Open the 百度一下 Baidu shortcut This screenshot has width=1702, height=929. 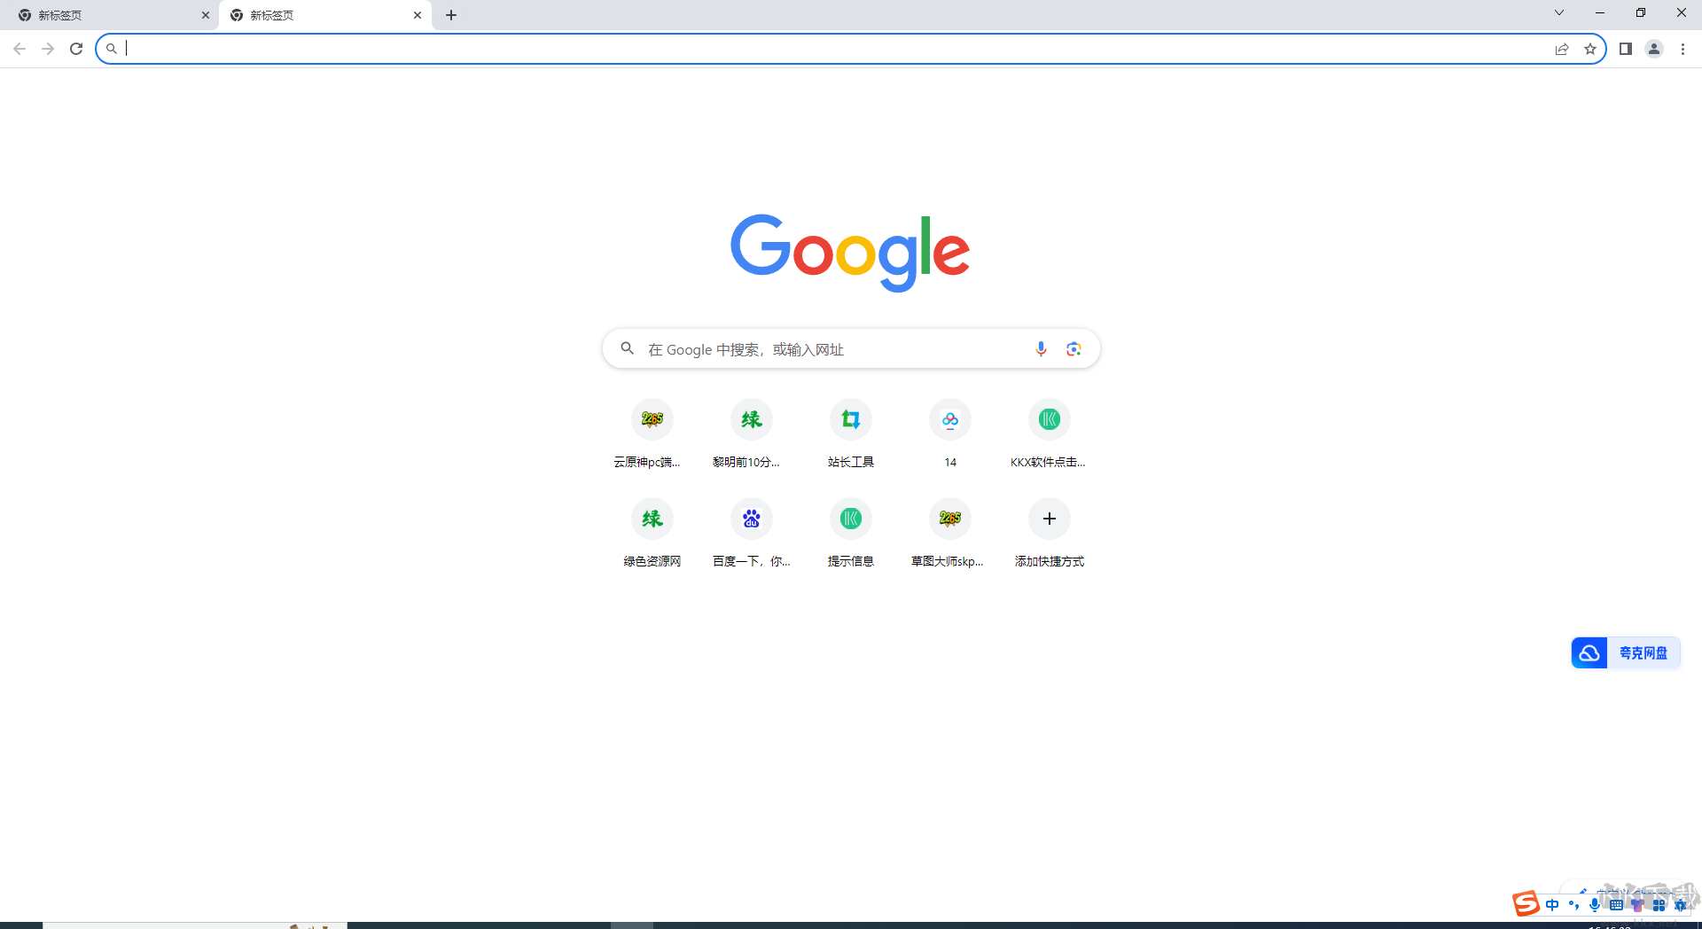(751, 519)
